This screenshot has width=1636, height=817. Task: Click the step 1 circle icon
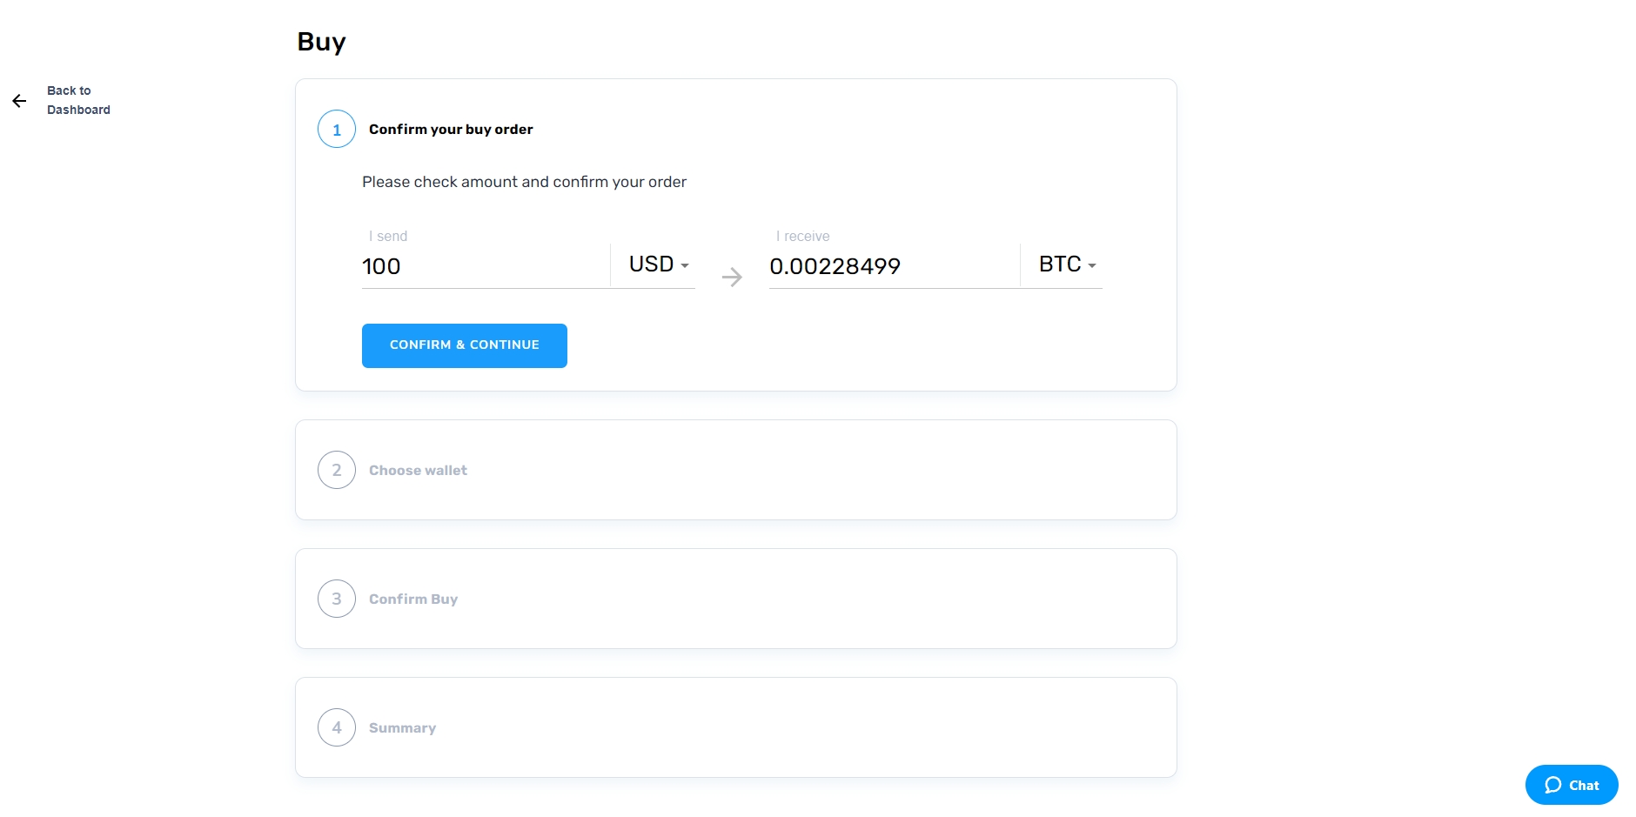(x=337, y=130)
